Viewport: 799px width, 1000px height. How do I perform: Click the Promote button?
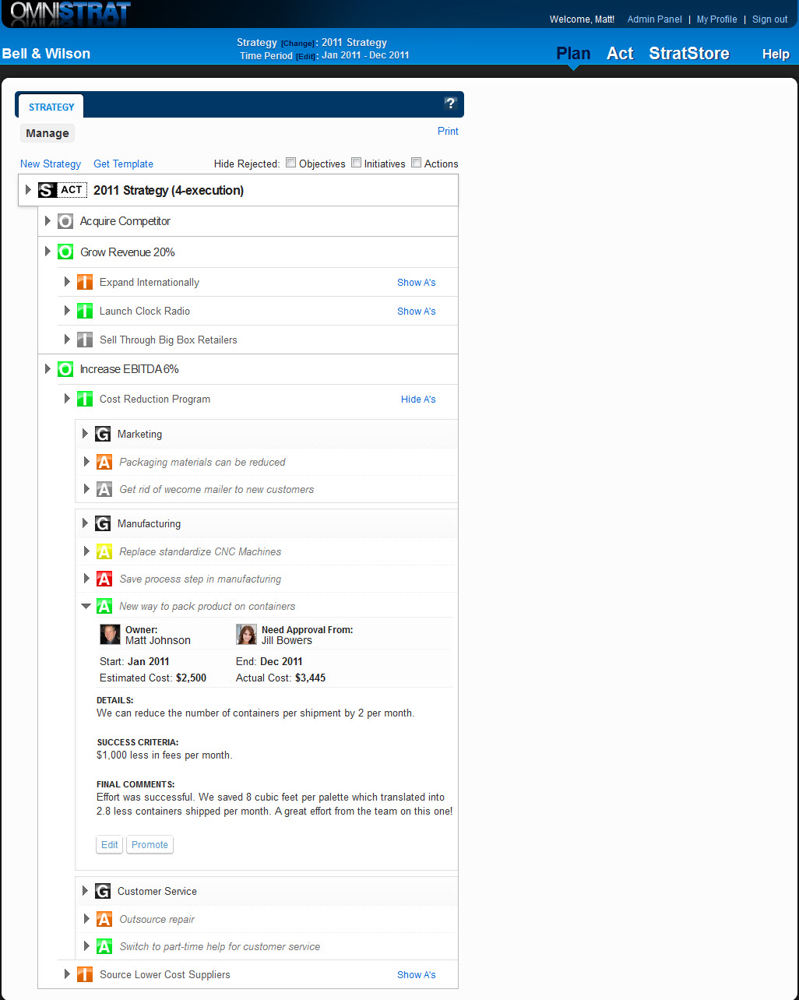pyautogui.click(x=150, y=844)
